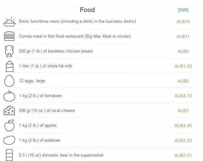
Task: Select the Basic lunchtime menu description
Action: (x=77, y=22)
